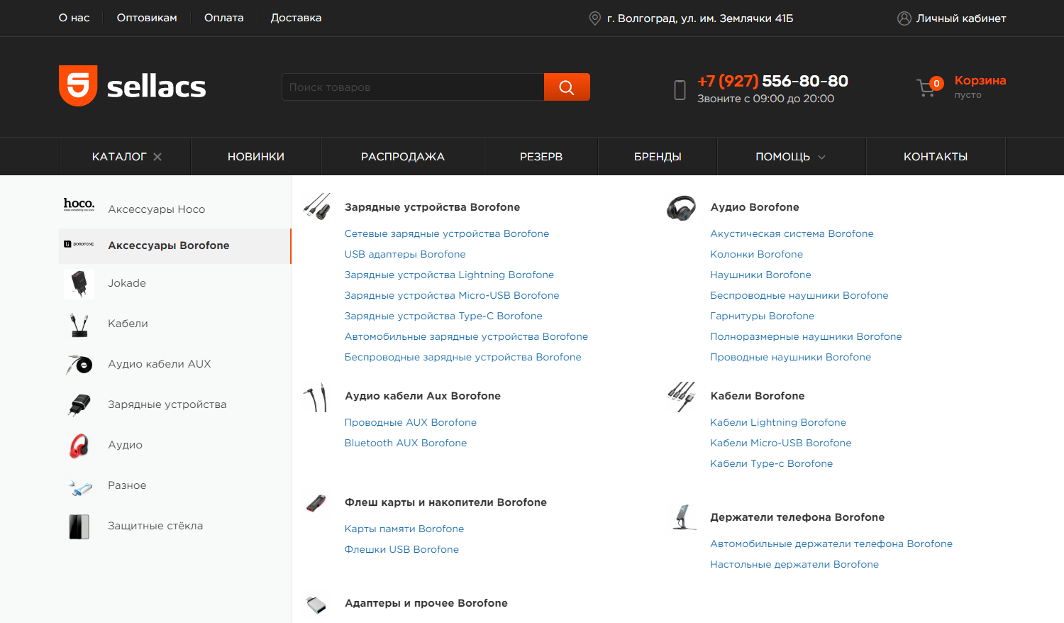Expand the ПОМОЩЬ dropdown chevron

[x=821, y=157]
